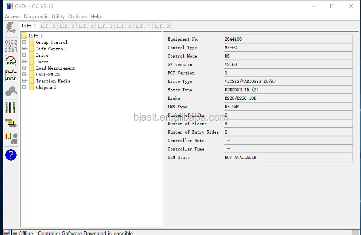Open the curve and waveform graph icon

coord(10,60)
